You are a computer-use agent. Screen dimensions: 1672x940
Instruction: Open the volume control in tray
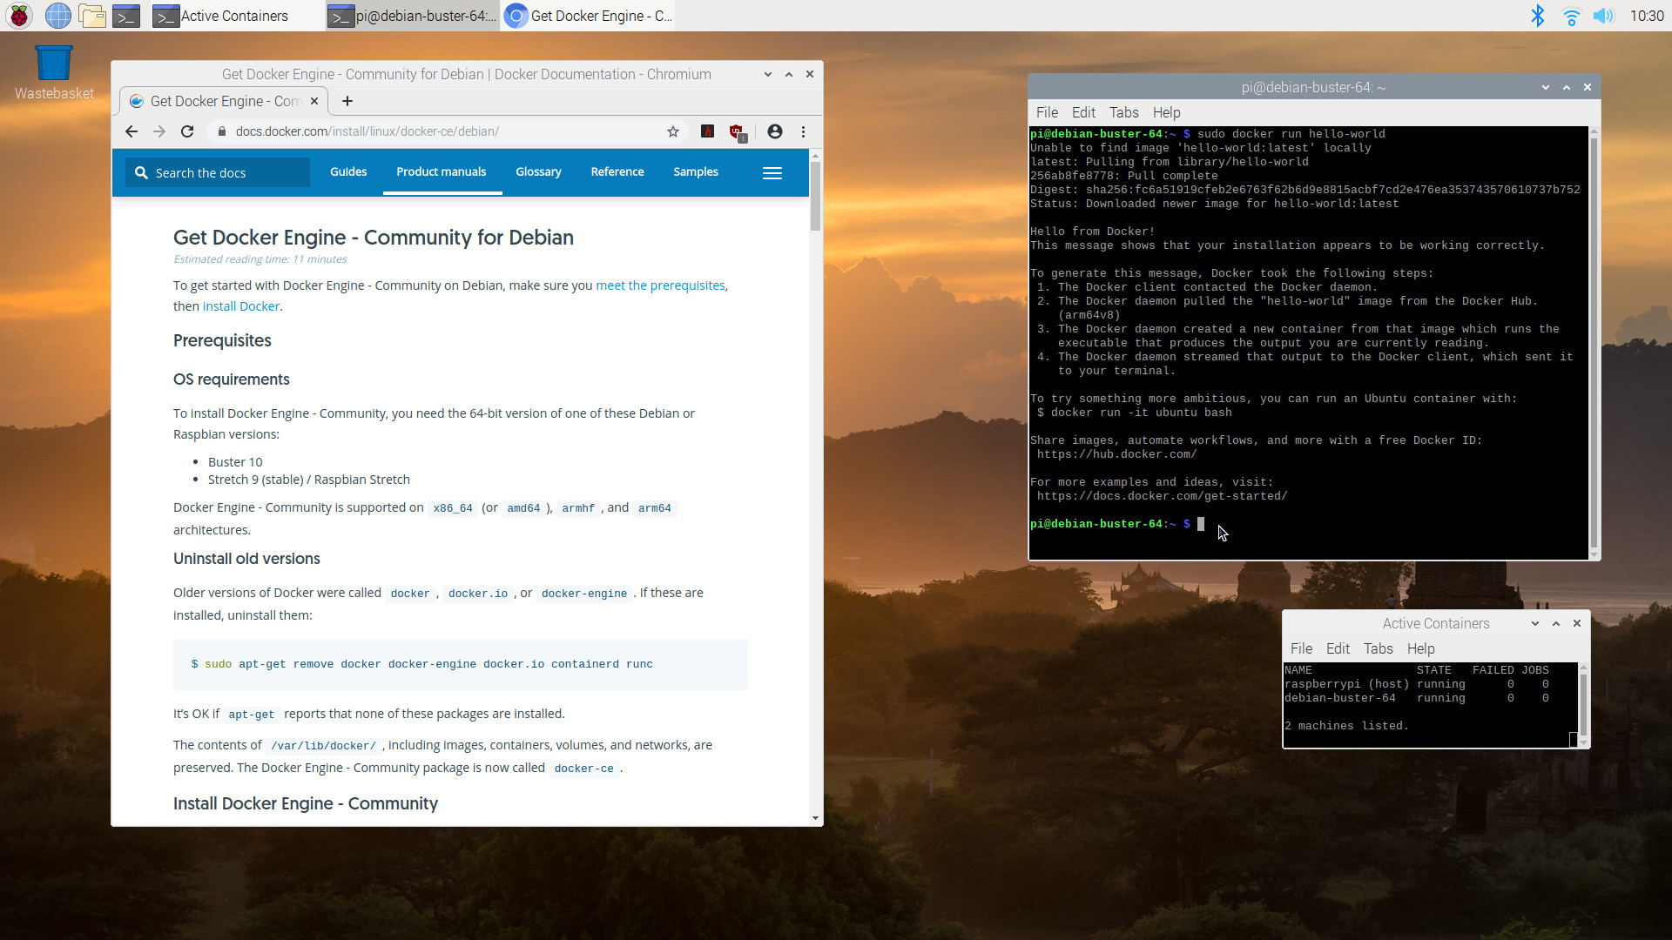(x=1602, y=16)
